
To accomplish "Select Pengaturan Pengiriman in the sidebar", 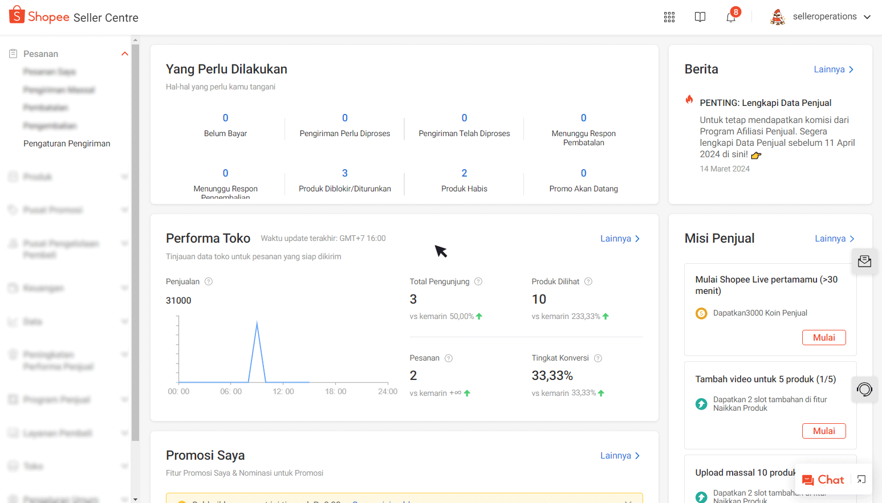I will (67, 144).
